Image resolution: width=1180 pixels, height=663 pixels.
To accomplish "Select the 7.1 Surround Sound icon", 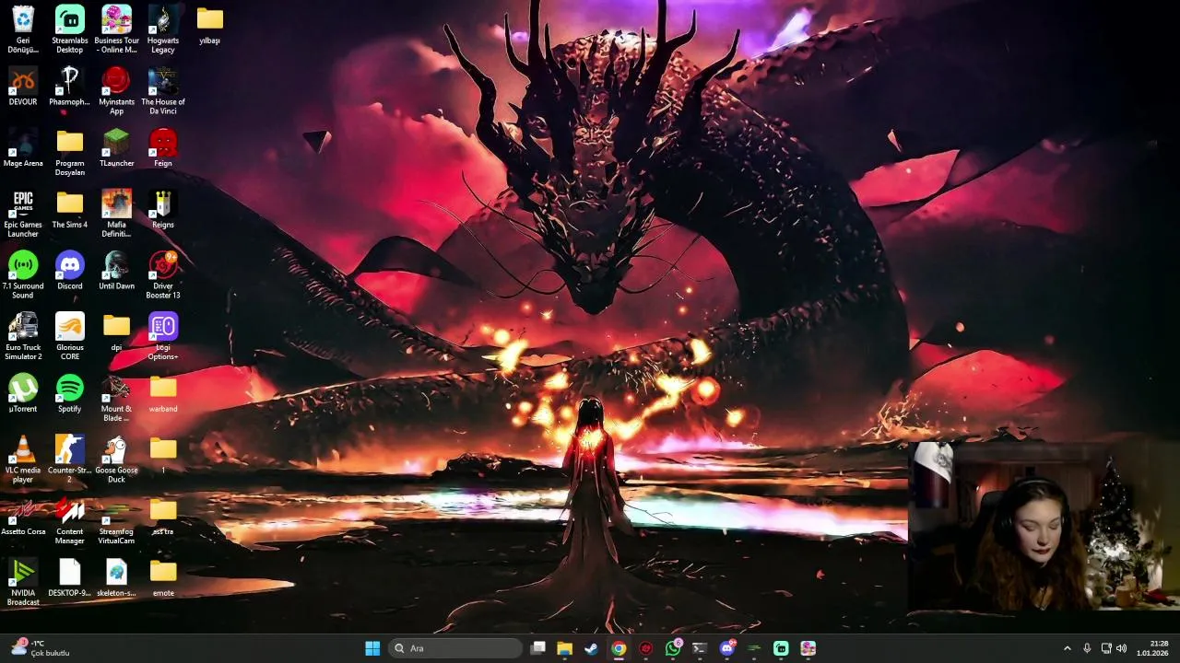I will (x=23, y=274).
